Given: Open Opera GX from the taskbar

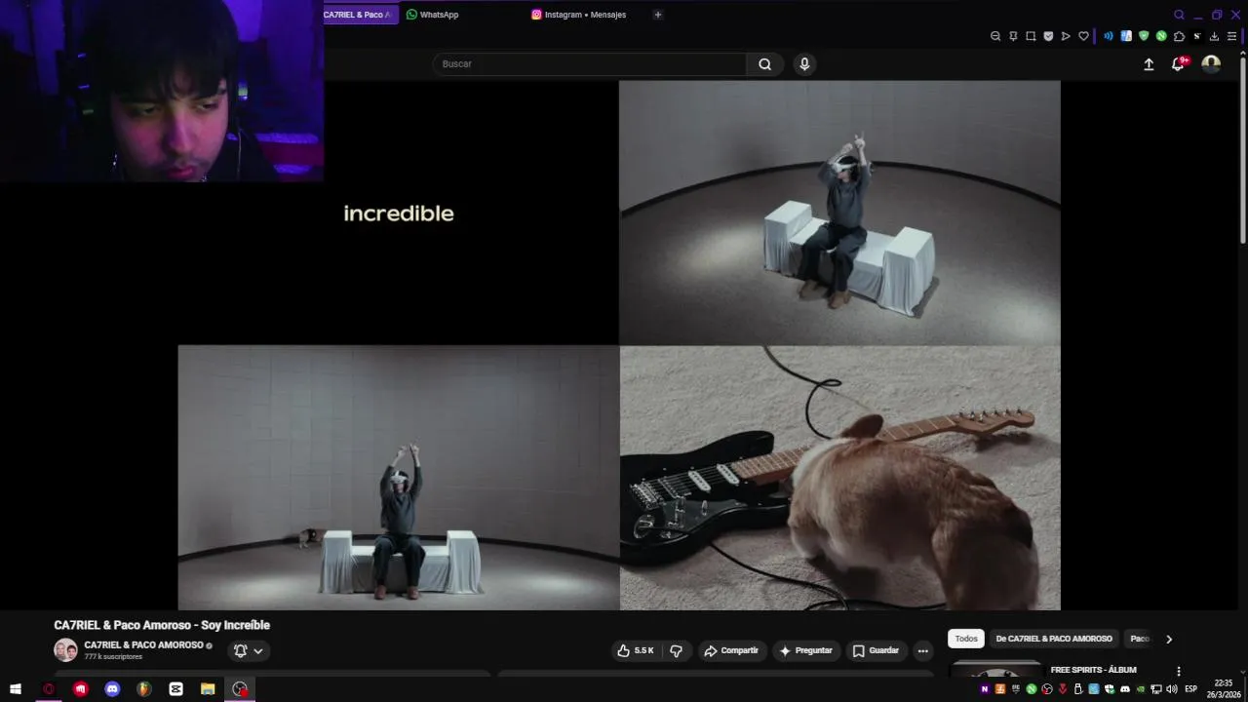Looking at the screenshot, I should (x=48, y=689).
